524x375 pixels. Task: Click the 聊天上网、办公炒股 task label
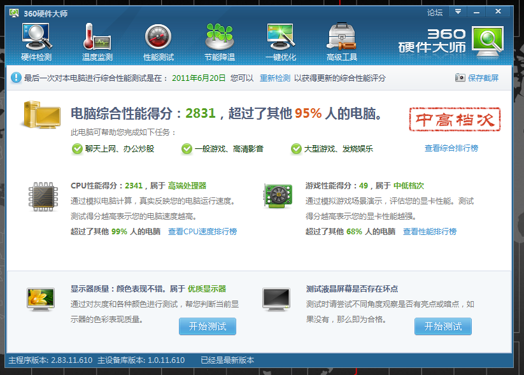[x=120, y=149]
